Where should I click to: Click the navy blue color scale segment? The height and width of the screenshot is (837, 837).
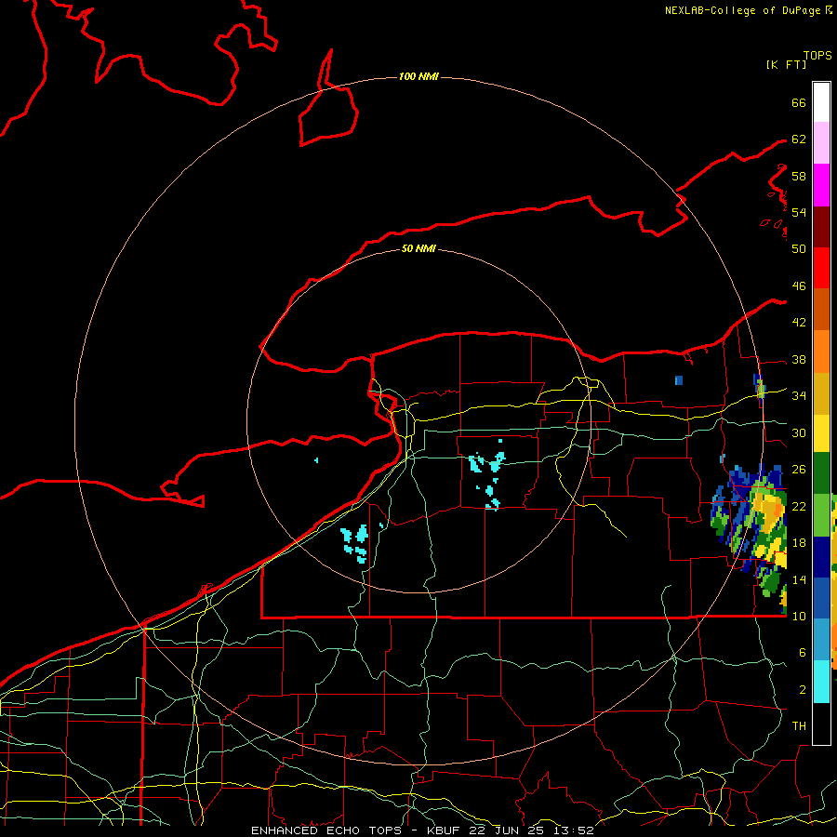821,557
